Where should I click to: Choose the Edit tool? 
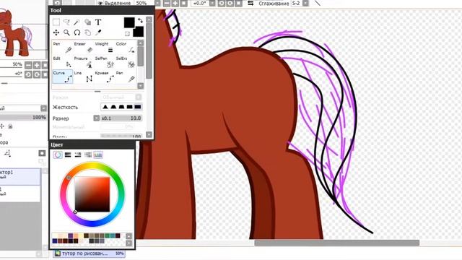tap(62, 62)
